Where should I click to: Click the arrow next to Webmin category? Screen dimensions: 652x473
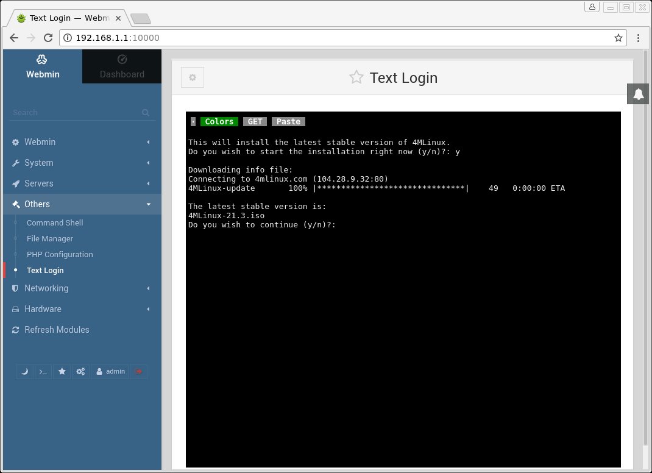coord(149,142)
